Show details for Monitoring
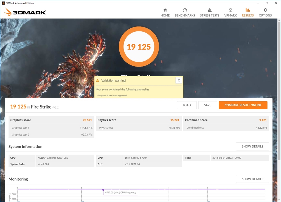This screenshot has height=202, width=281. (252, 179)
